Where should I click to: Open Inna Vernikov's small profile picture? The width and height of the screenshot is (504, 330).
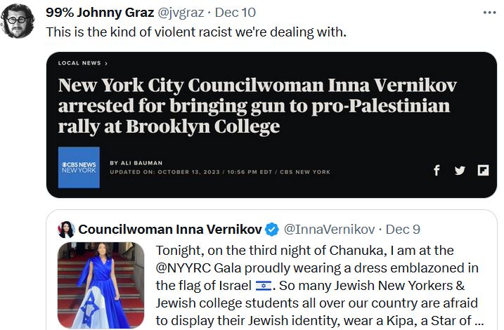[67, 230]
